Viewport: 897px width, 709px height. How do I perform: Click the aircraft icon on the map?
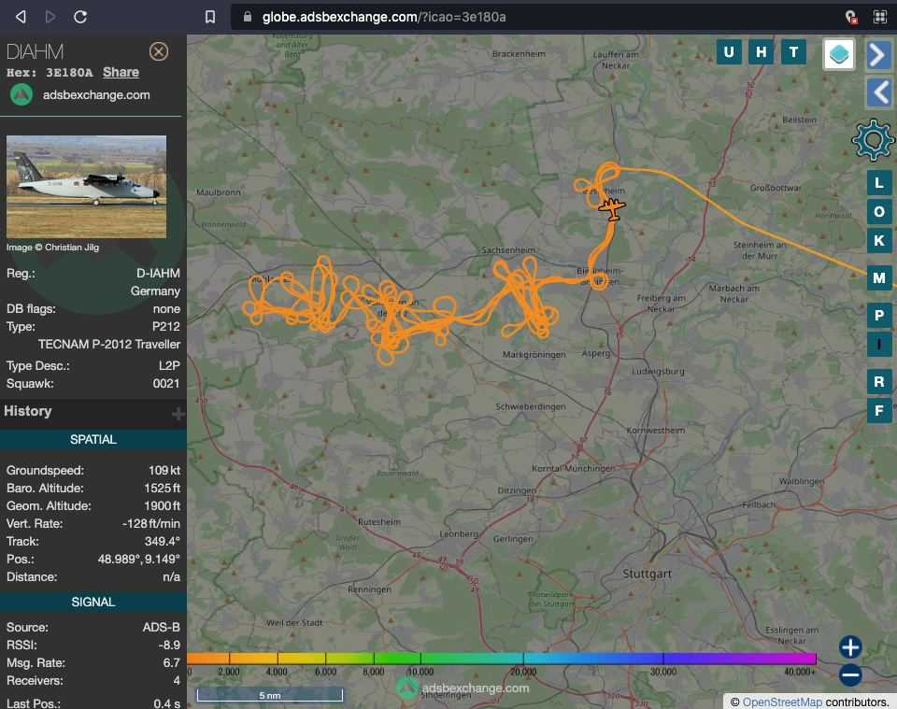(x=612, y=208)
